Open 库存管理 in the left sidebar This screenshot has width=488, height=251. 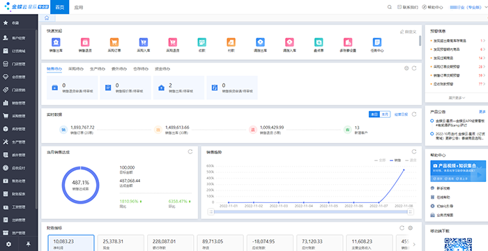19,129
